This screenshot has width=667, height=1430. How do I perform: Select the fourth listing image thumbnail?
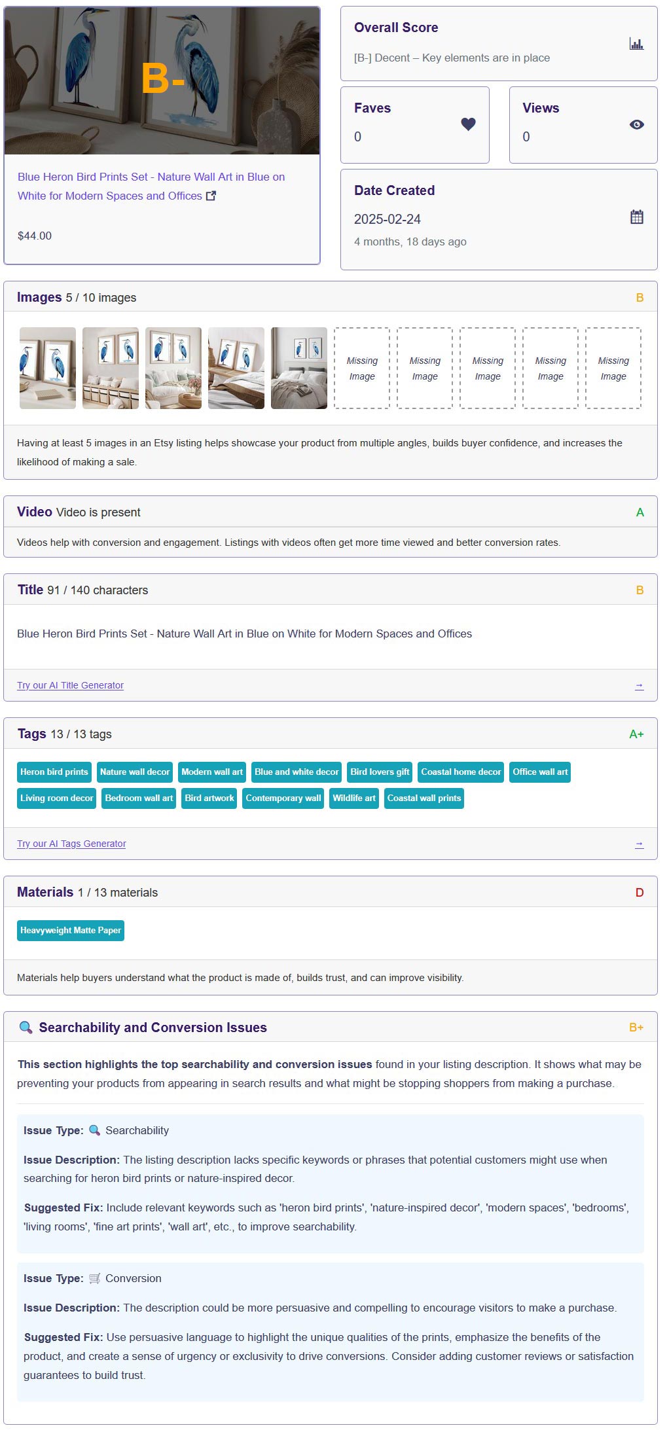point(236,368)
